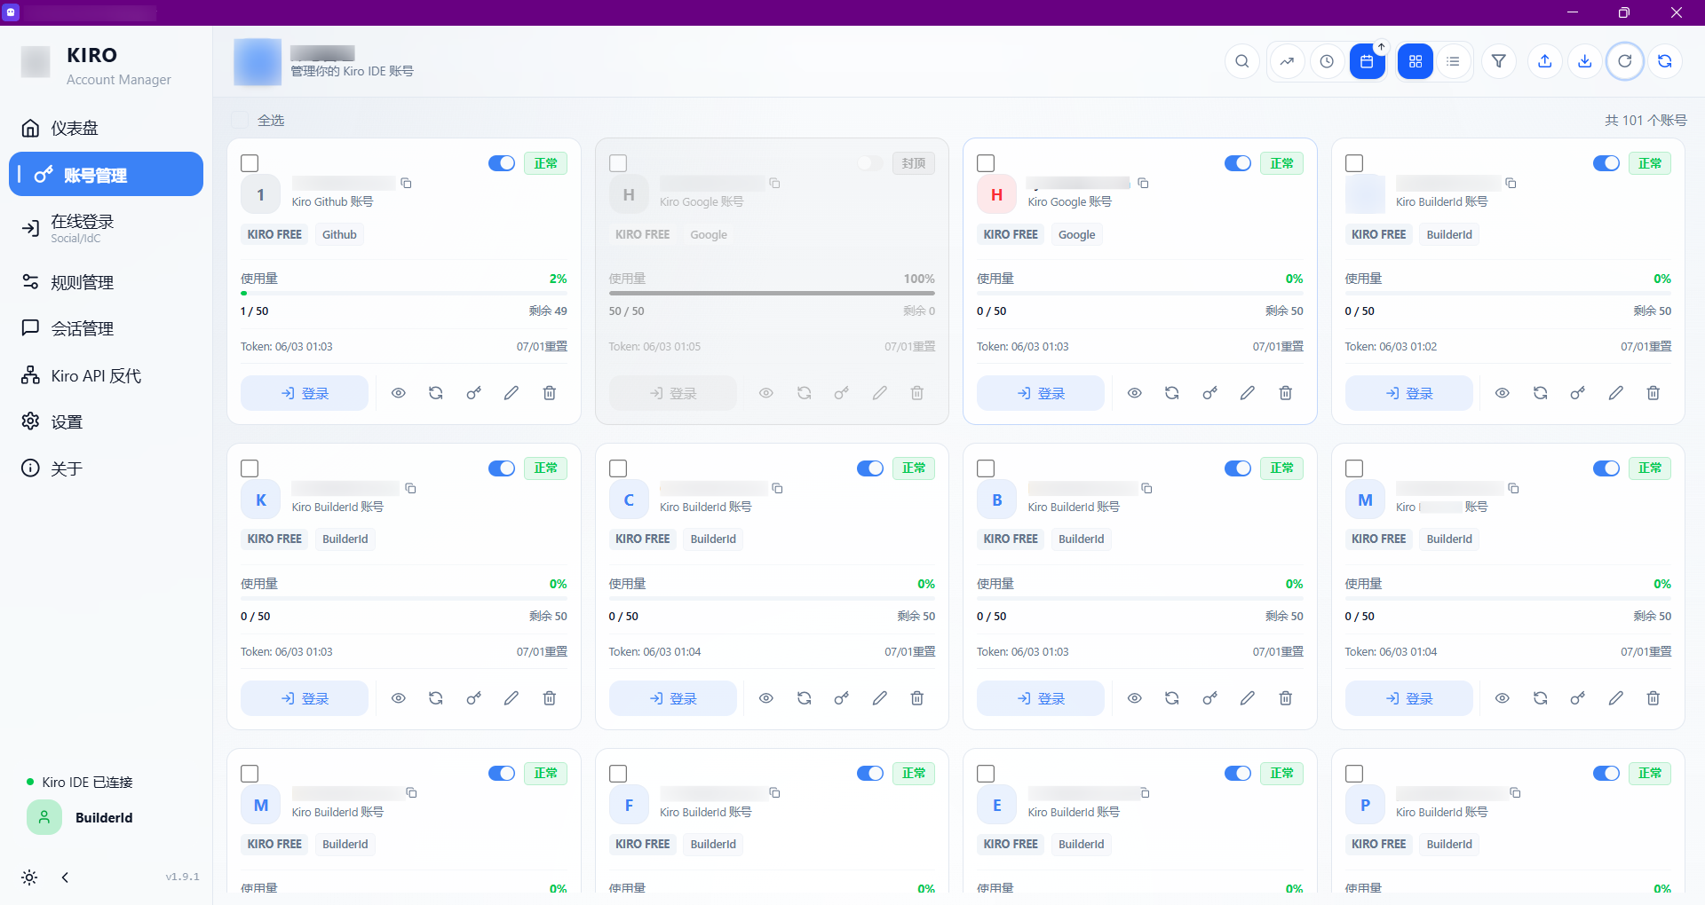Image resolution: width=1705 pixels, height=905 pixels.
Task: Go to 在线登录 online login page
Action: 106,228
